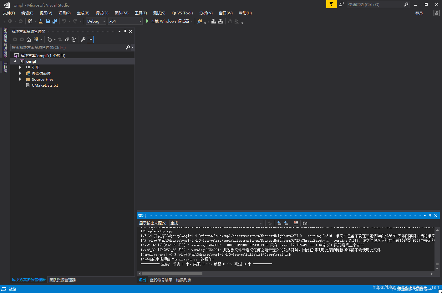Open the 服务器资源管理器 side tab
The image size is (442, 293).
[x=5, y=43]
